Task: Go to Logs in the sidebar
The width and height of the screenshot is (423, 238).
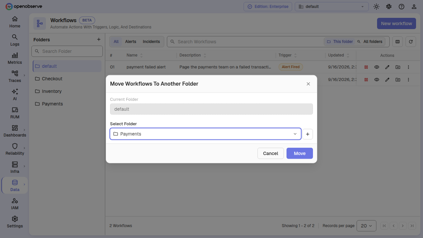Action: click(x=15, y=40)
